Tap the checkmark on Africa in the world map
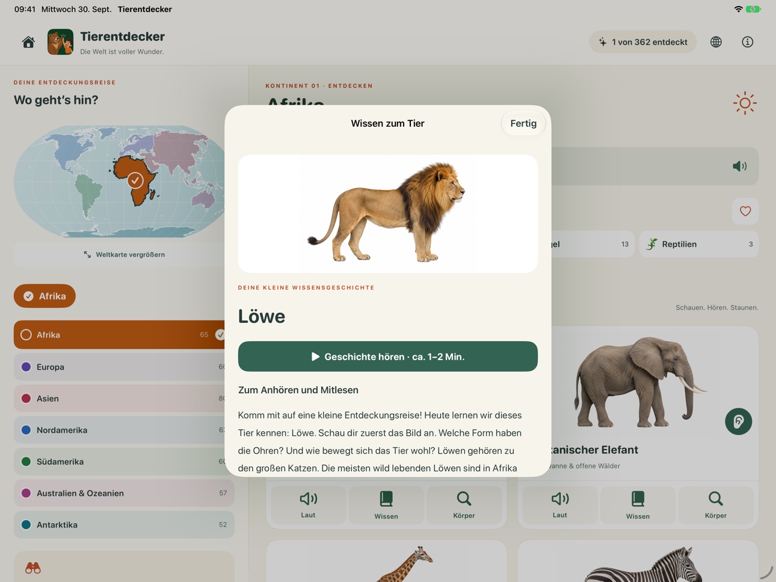The image size is (776, 582). (135, 180)
